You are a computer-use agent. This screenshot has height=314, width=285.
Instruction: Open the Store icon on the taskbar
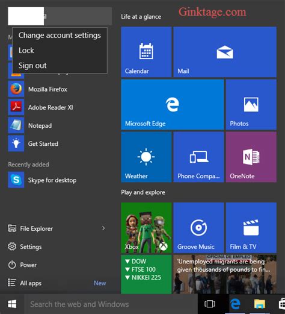coord(282,304)
